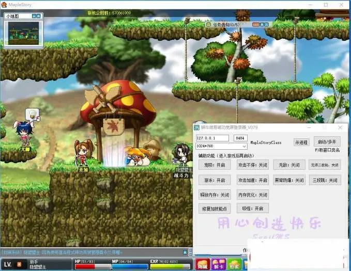Screen dimensions: 351x271
Task: Click the brown-haired character in red dress
Action: point(83,152)
